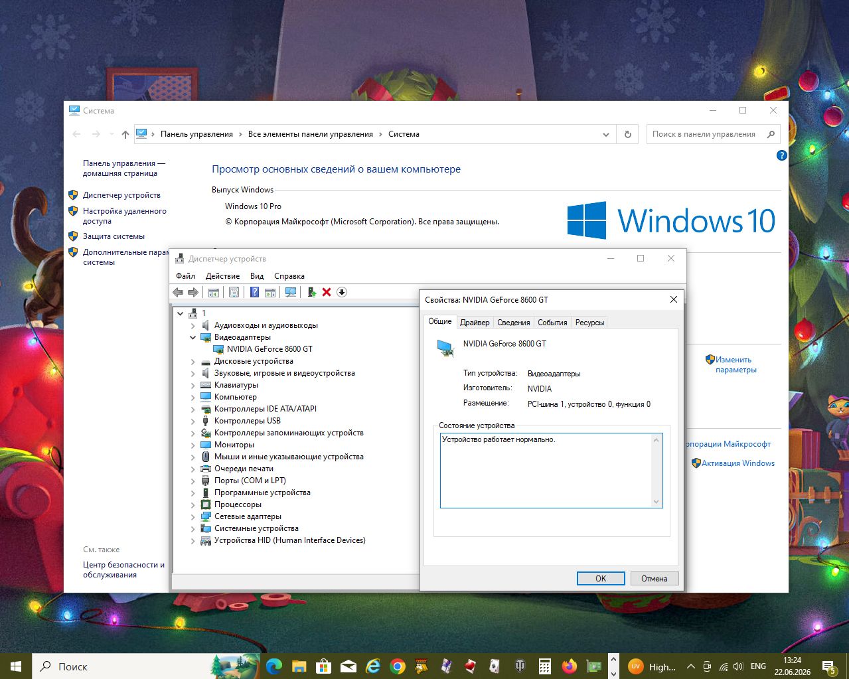The width and height of the screenshot is (849, 679).
Task: Open the Ресурсы tab
Action: click(x=589, y=323)
